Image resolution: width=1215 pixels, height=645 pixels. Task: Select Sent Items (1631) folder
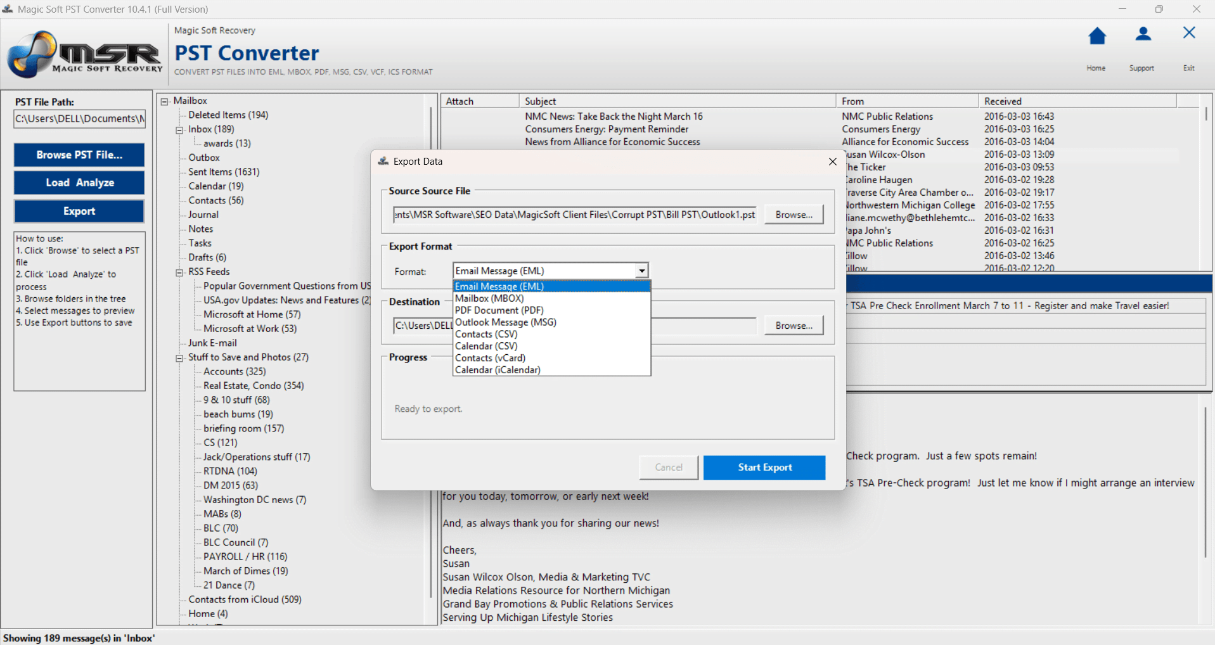click(x=224, y=172)
